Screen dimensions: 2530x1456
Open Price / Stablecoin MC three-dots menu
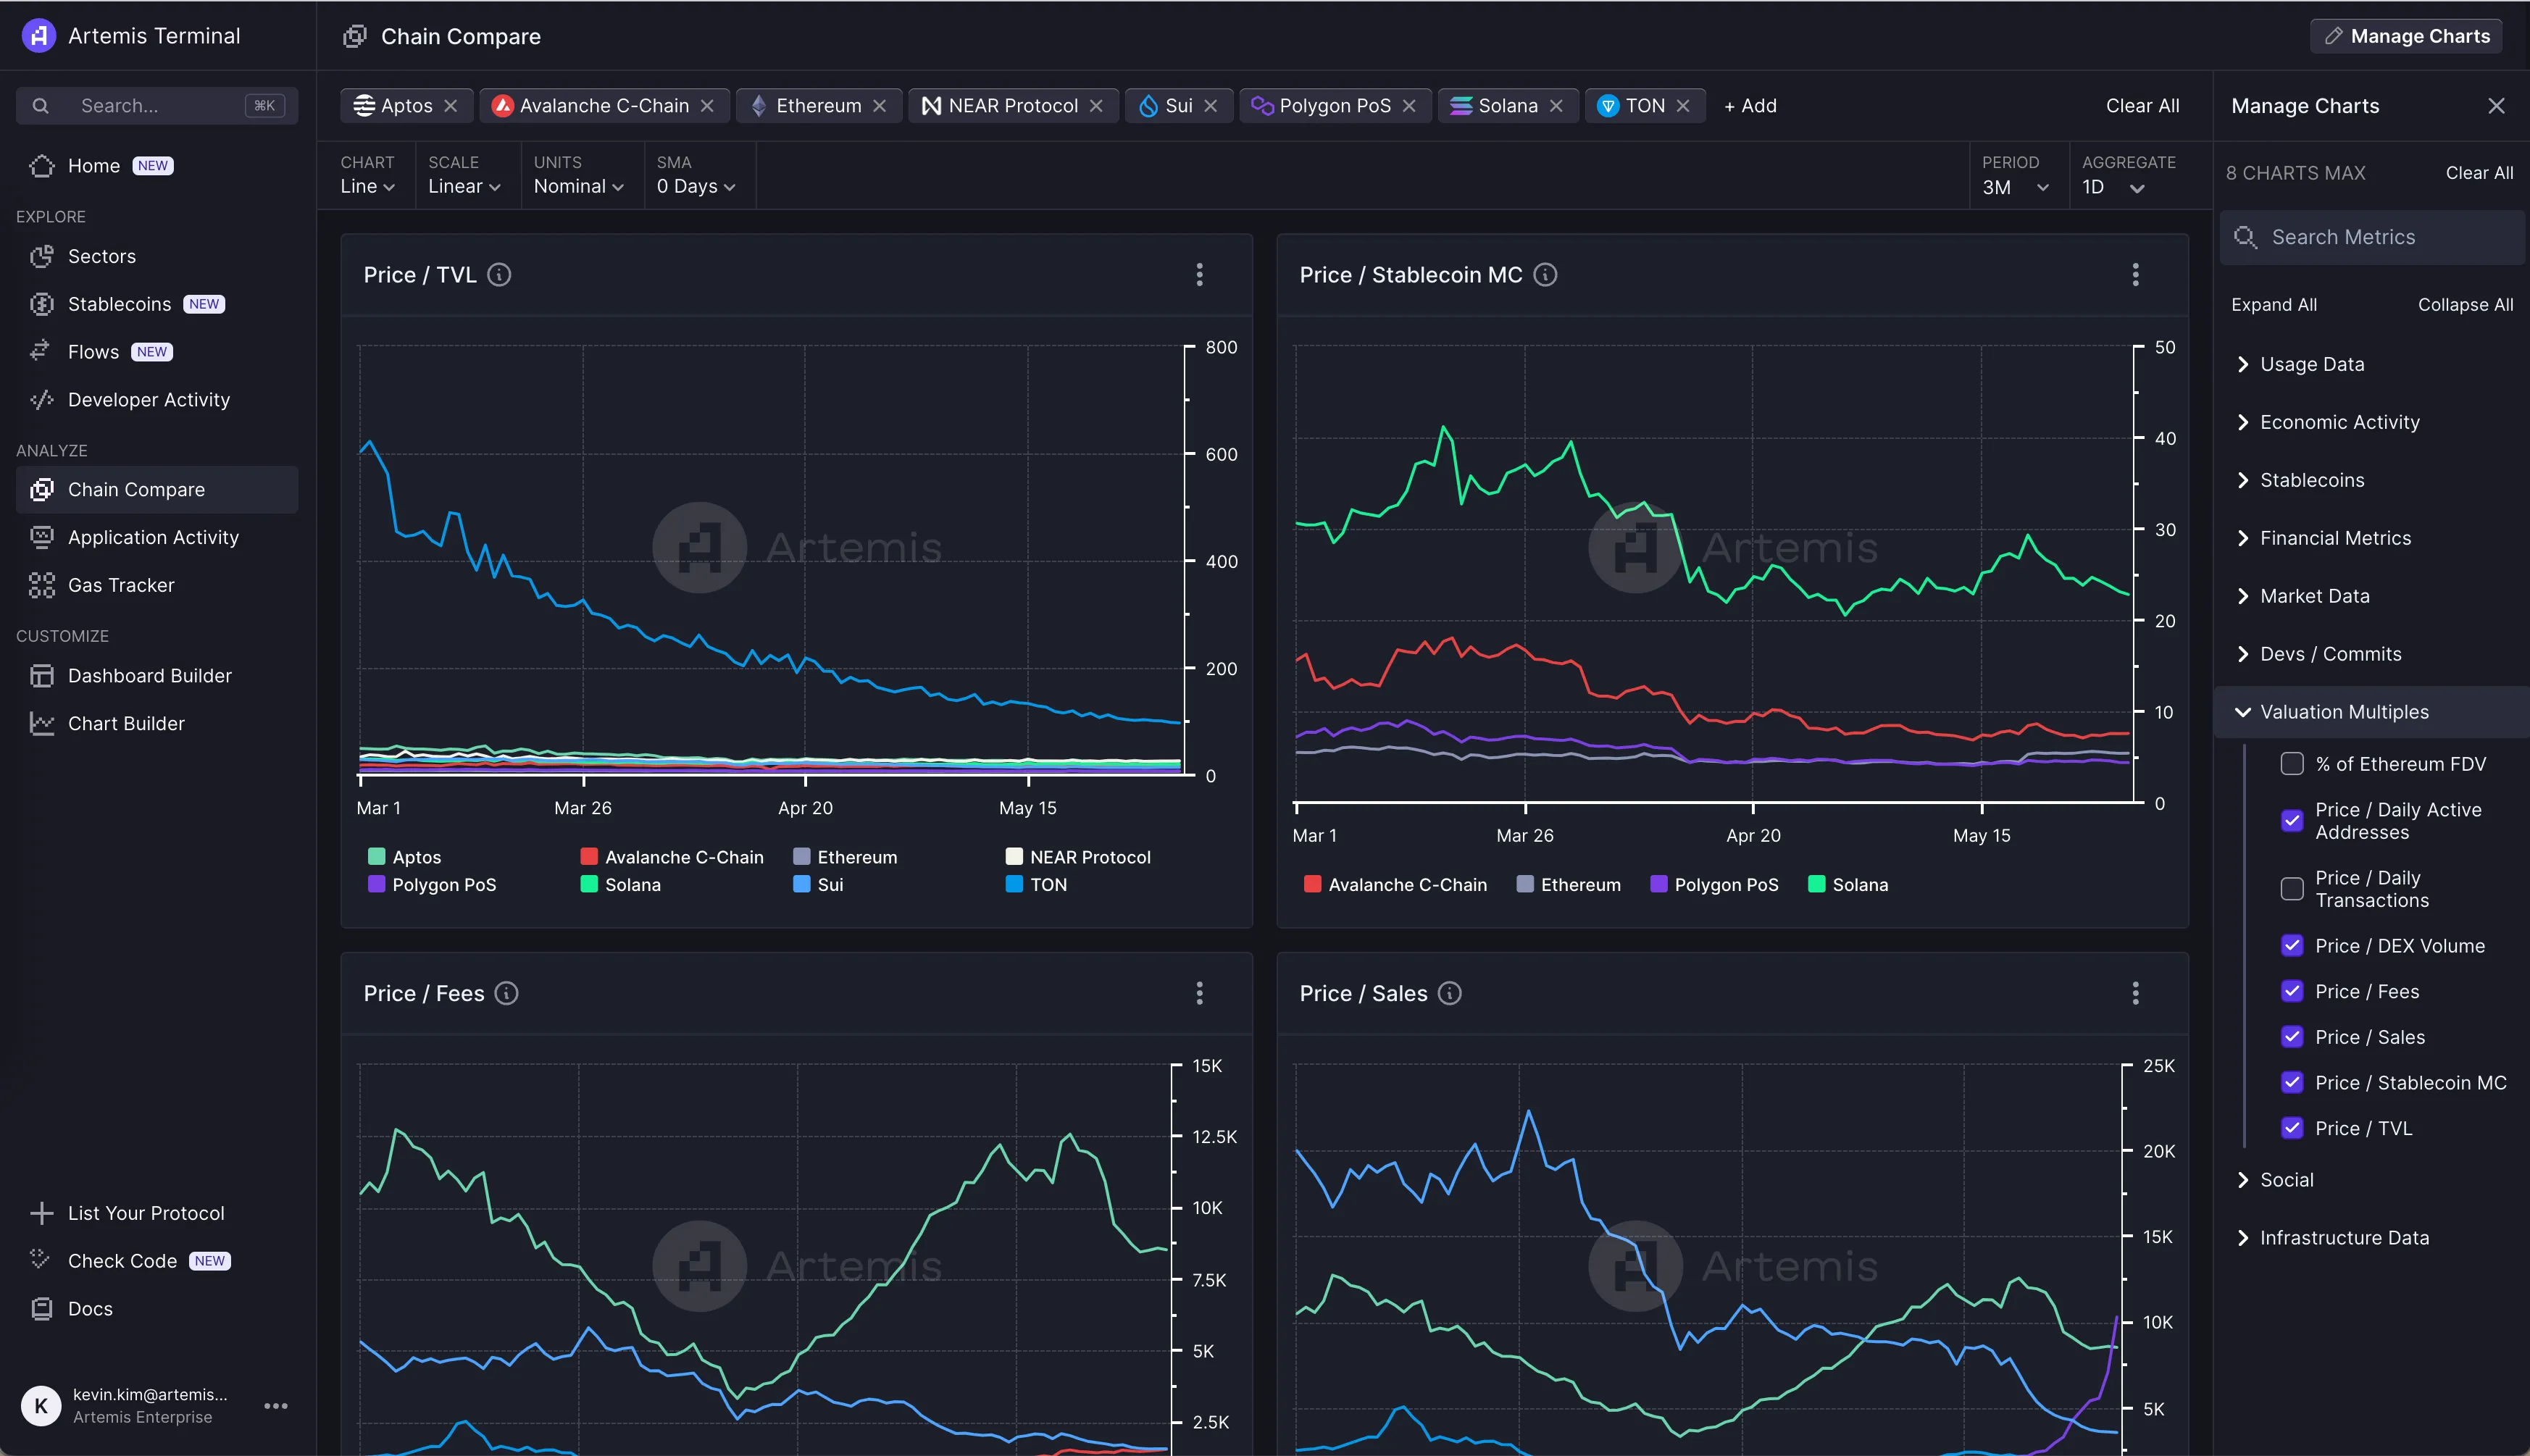tap(2136, 275)
